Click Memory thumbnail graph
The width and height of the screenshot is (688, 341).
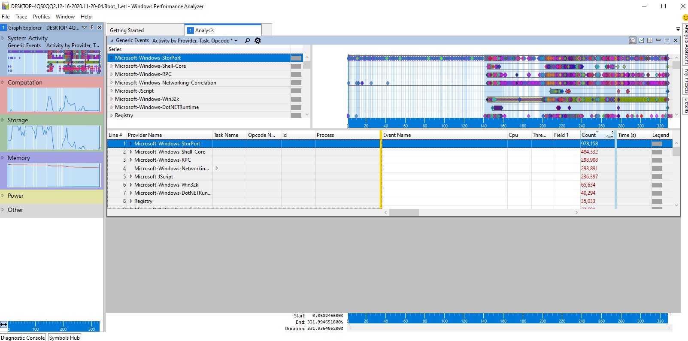[54, 175]
